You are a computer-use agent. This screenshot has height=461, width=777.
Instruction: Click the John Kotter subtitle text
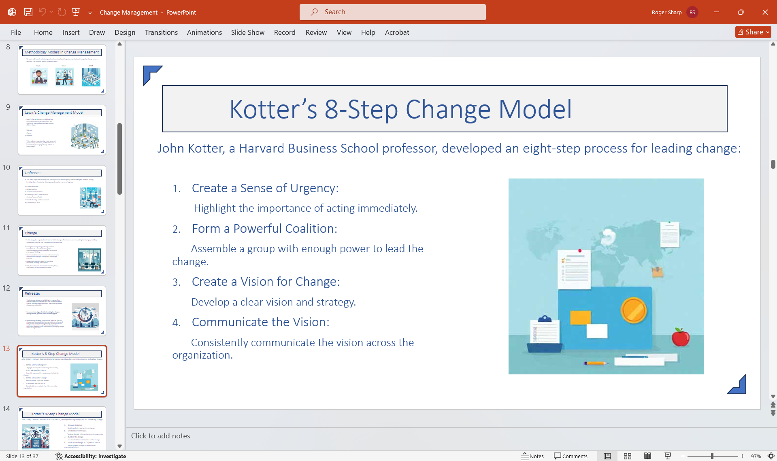(449, 148)
